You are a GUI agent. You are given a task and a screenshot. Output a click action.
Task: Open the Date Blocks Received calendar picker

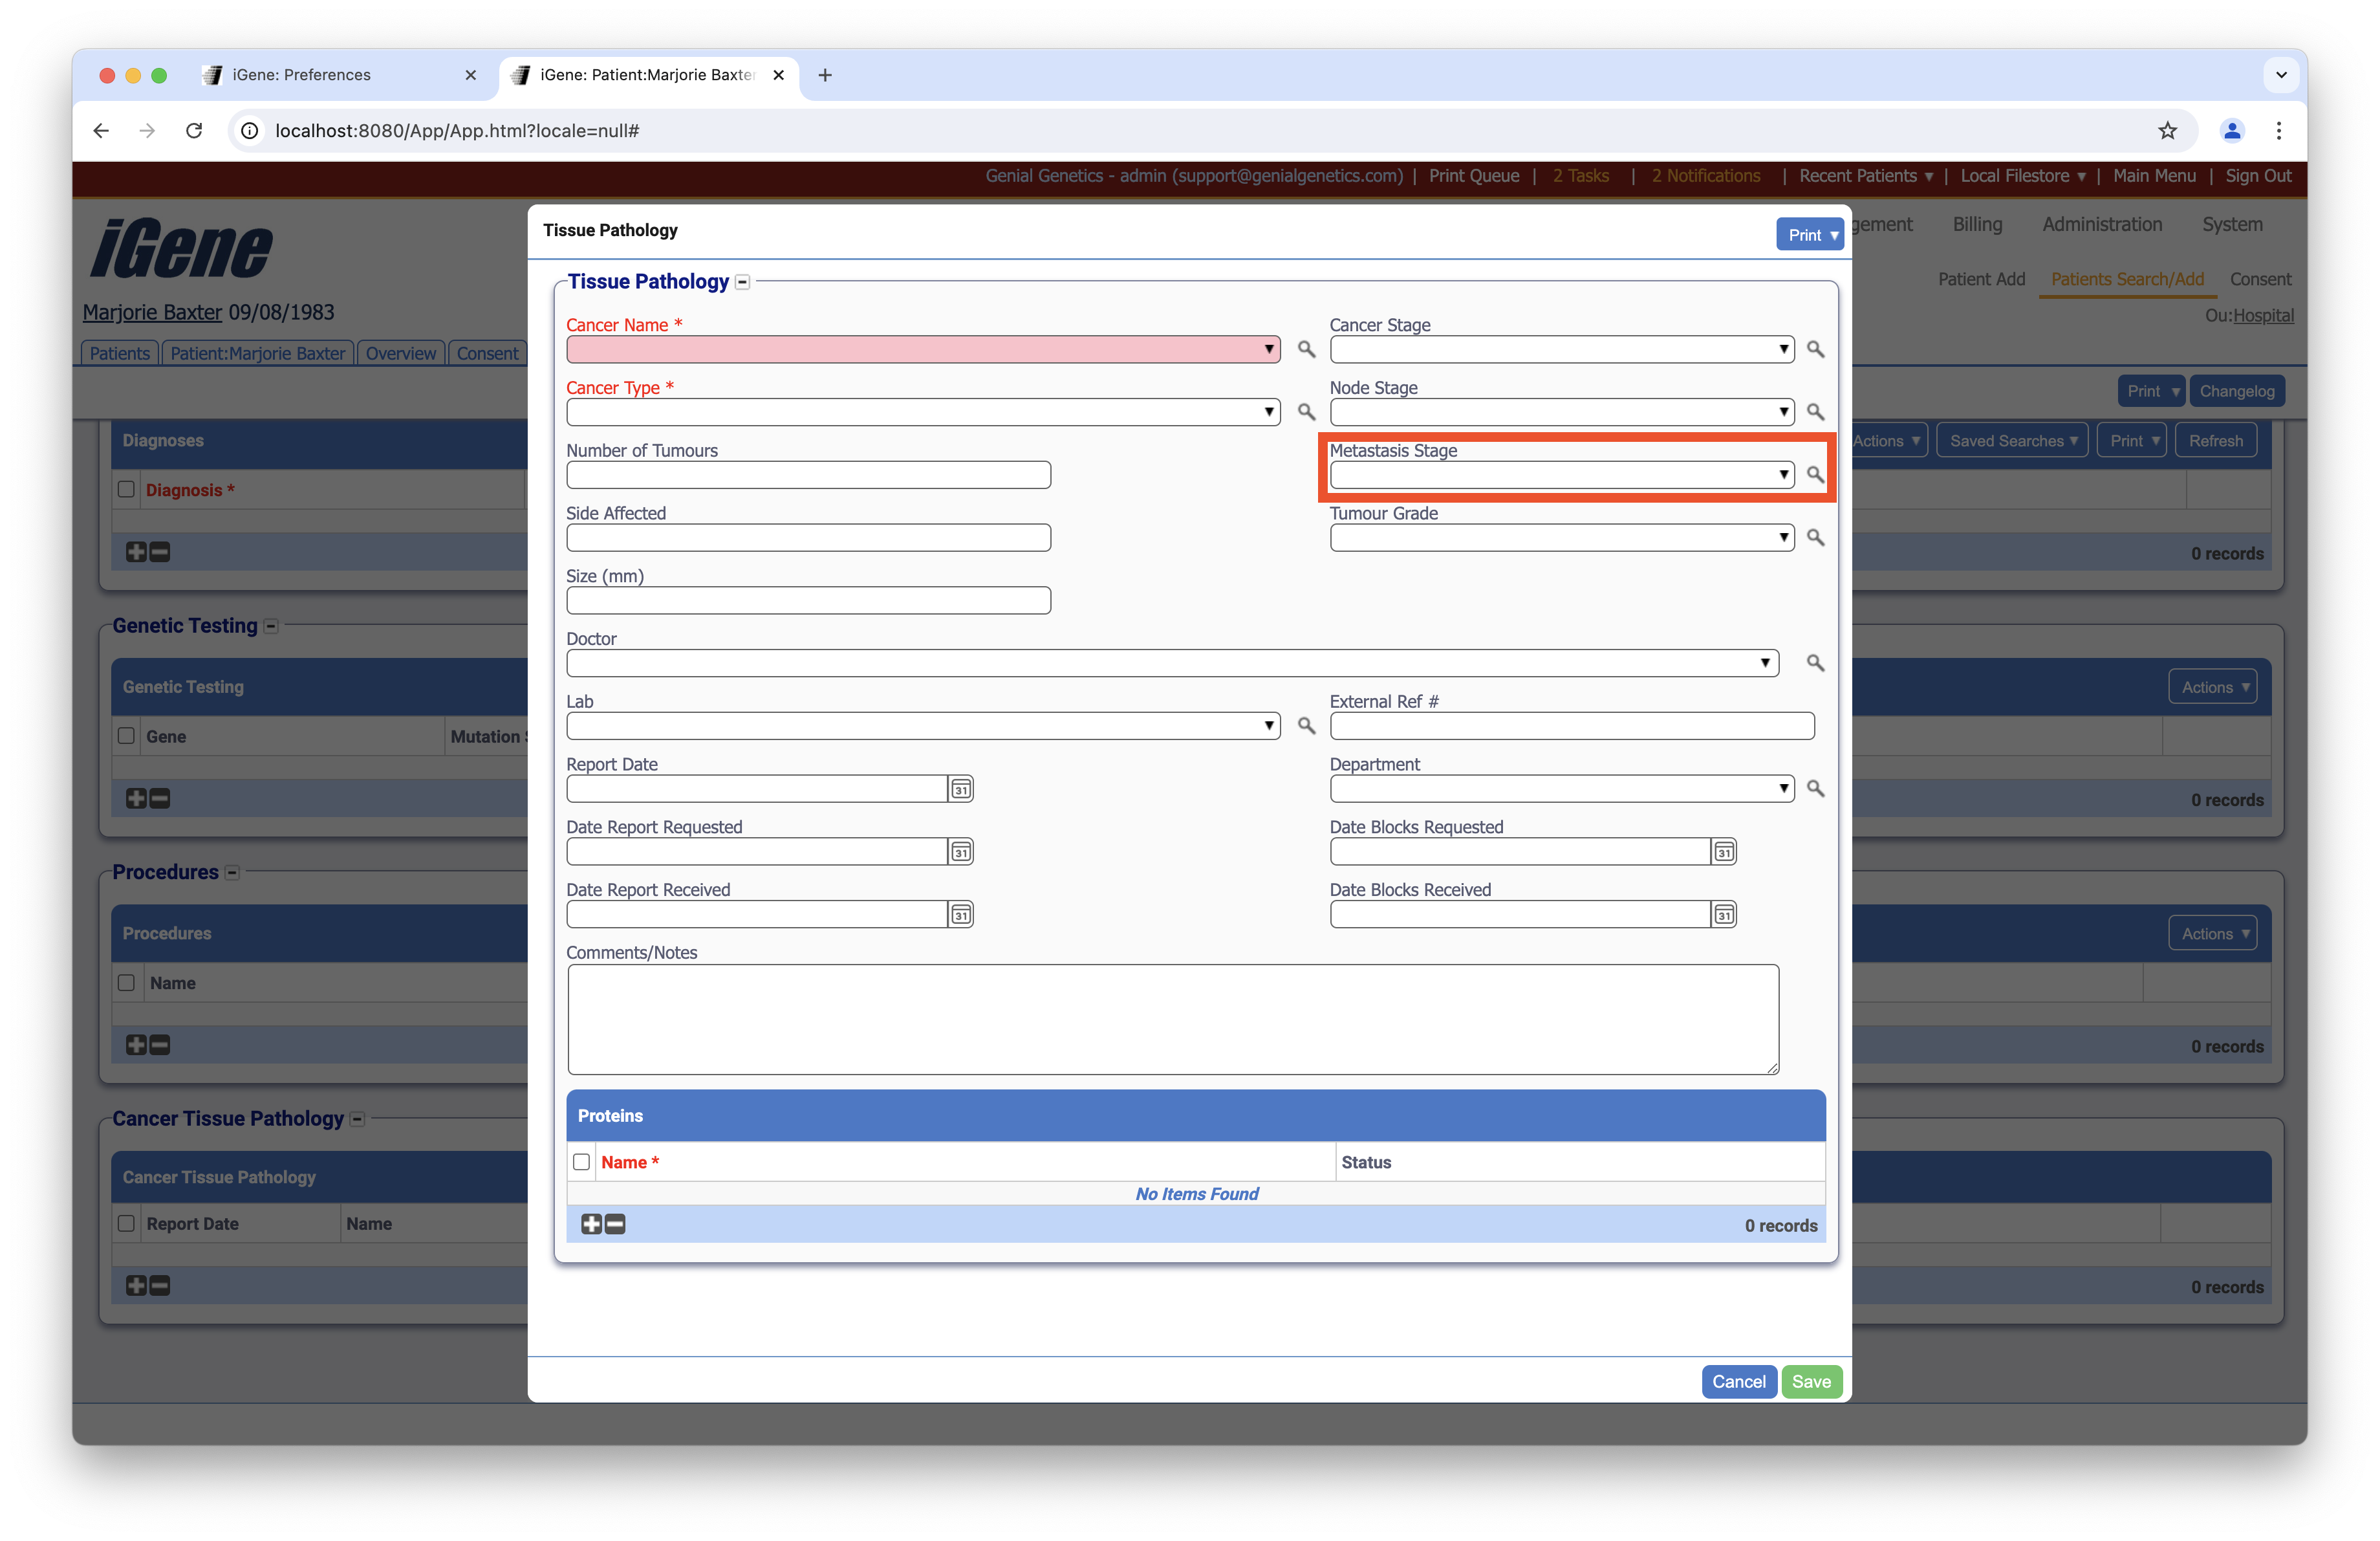1724,915
